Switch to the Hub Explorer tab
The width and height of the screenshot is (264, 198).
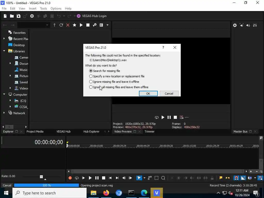pyautogui.click(x=92, y=131)
